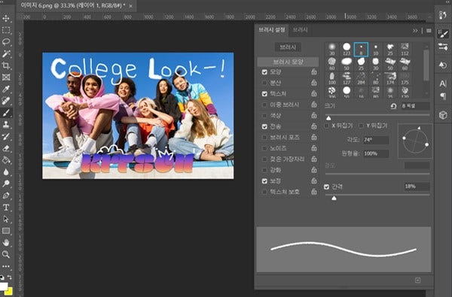Select the Move tool

6,18
